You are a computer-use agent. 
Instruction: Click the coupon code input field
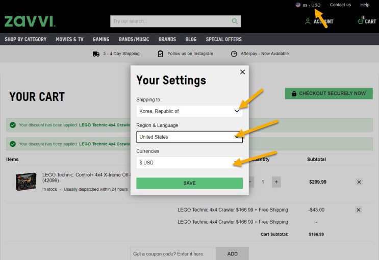(173, 254)
